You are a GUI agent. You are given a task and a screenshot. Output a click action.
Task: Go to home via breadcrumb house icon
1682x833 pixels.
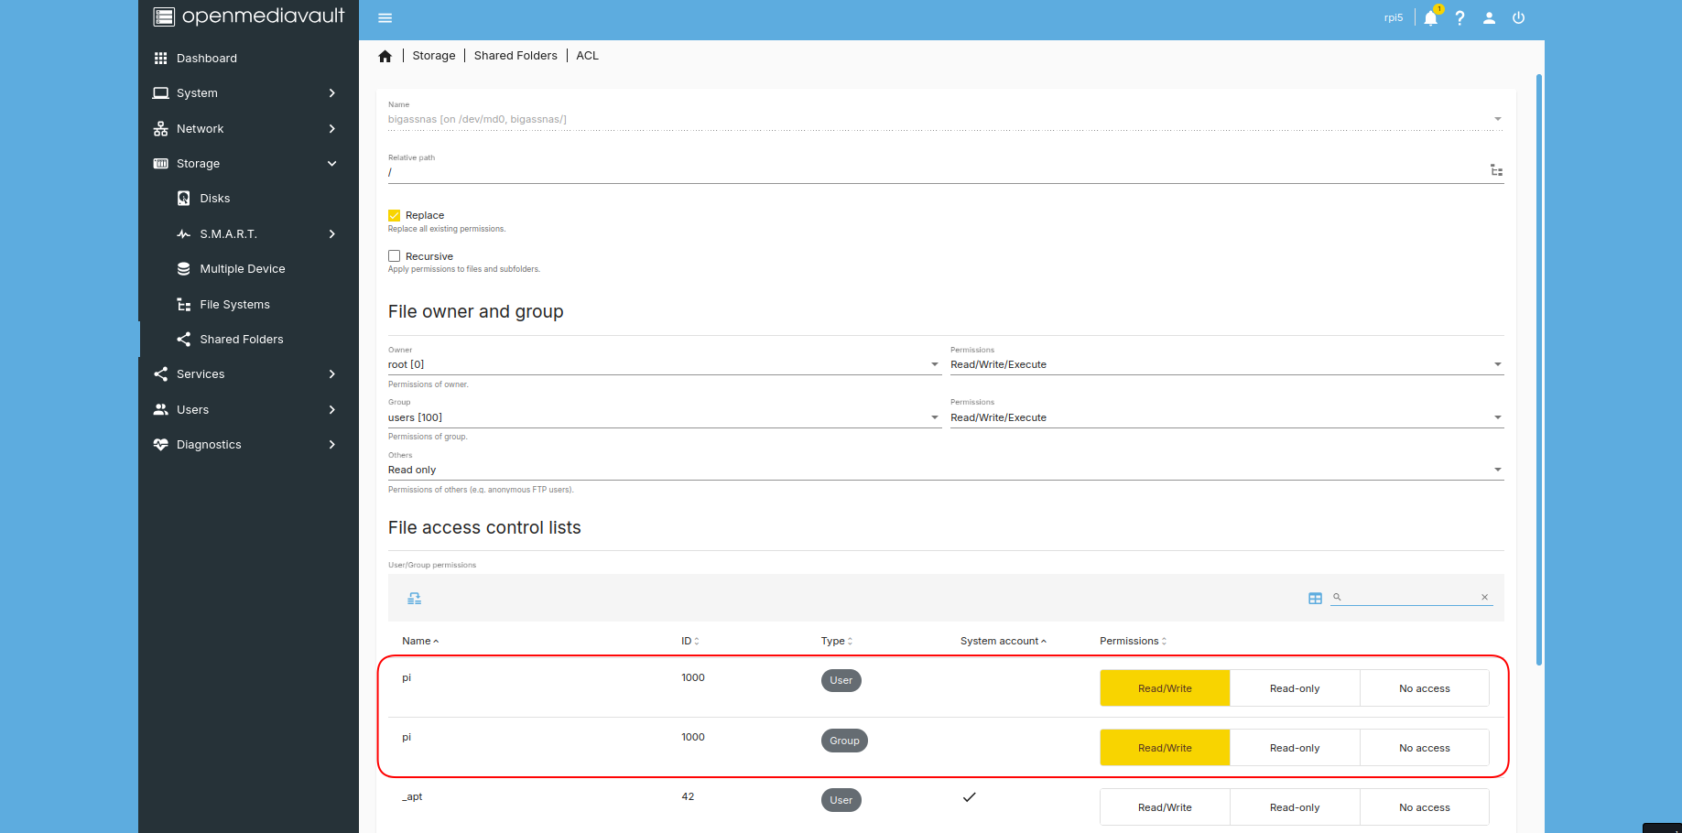coord(385,57)
